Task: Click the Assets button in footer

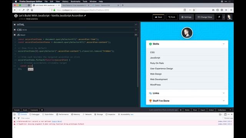Action: (x=25, y=110)
